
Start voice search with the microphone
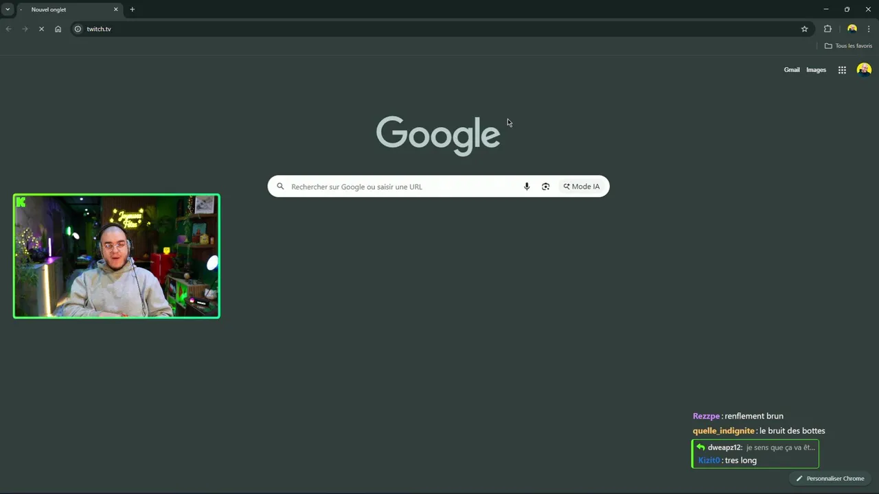[527, 187]
